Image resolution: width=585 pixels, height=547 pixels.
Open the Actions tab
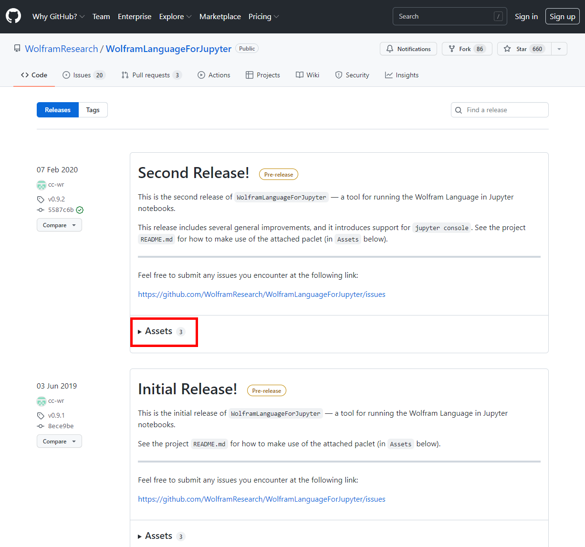point(214,75)
